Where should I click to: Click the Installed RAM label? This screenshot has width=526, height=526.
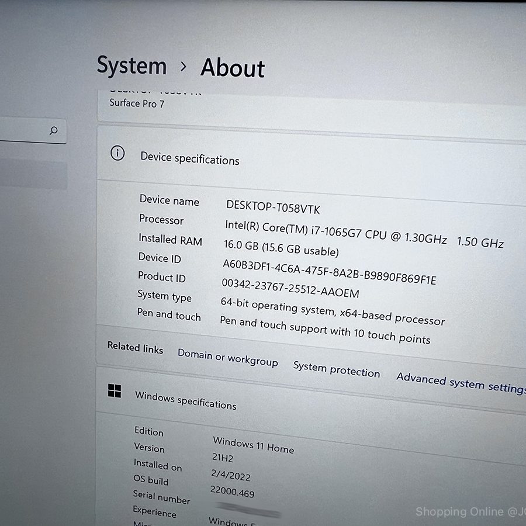pyautogui.click(x=171, y=240)
